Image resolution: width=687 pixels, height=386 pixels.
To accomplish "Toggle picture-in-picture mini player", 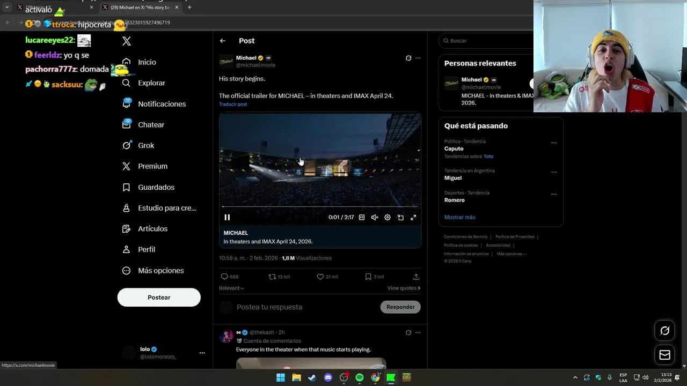I will coord(400,217).
